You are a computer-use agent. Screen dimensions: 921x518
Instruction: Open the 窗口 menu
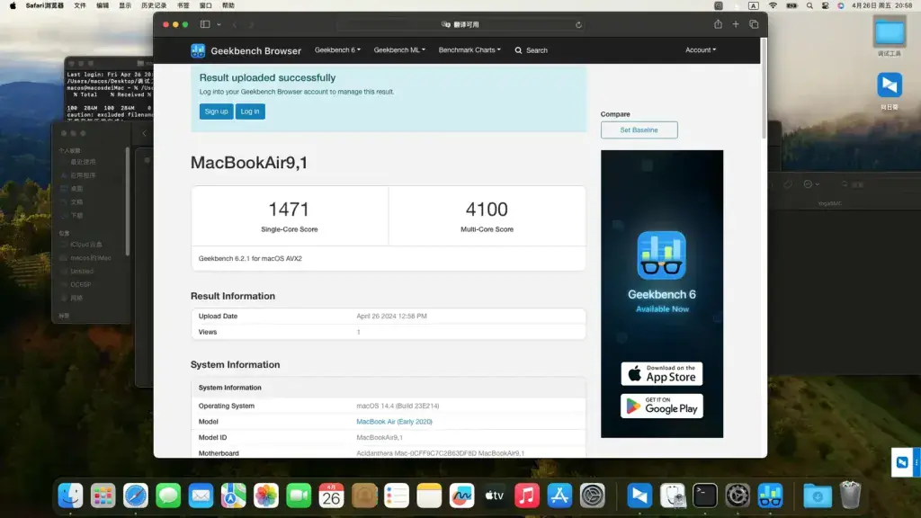206,6
